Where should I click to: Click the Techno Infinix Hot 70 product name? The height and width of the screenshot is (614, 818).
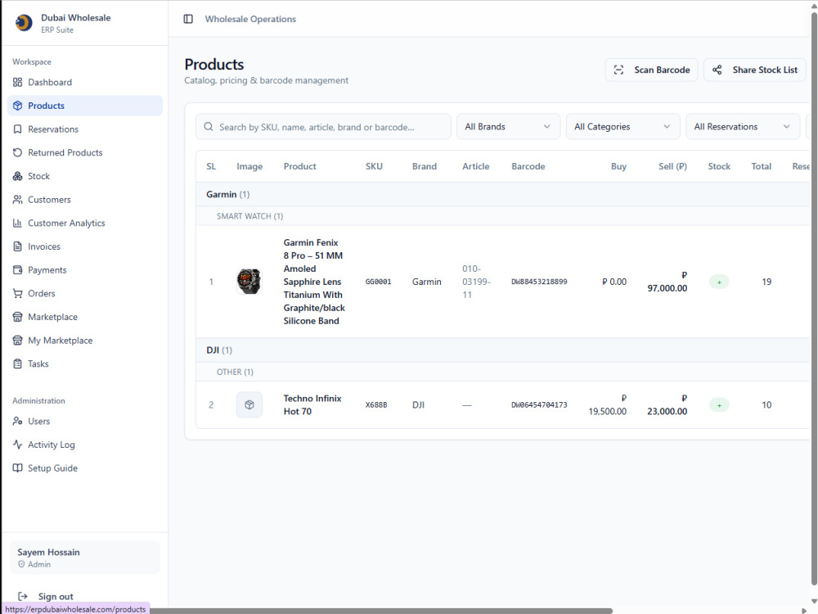pyautogui.click(x=312, y=404)
